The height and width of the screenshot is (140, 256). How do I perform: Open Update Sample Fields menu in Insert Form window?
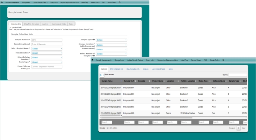click(40, 2)
